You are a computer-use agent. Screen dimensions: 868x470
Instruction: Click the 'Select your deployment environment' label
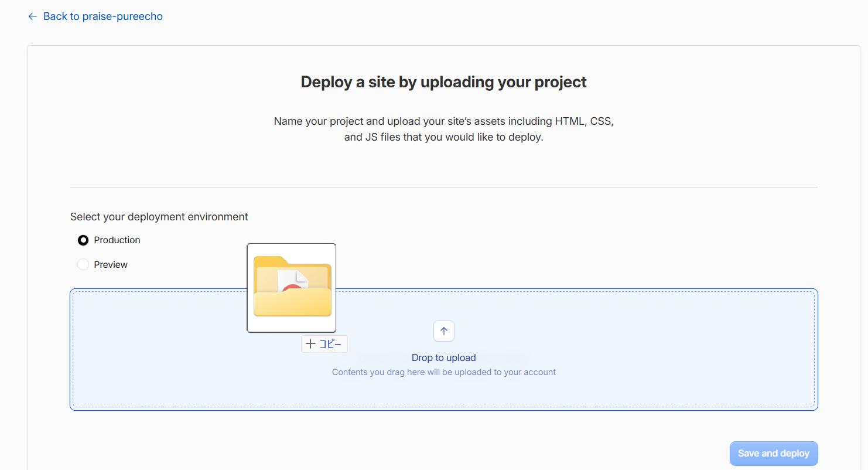point(159,217)
